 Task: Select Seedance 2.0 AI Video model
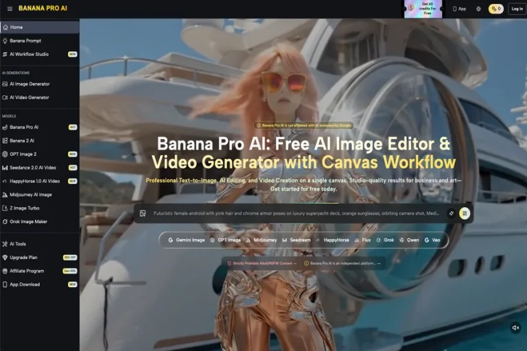pos(40,167)
